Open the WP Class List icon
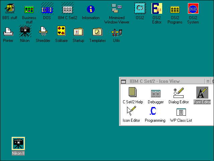The image size is (214, 161). click(181, 112)
